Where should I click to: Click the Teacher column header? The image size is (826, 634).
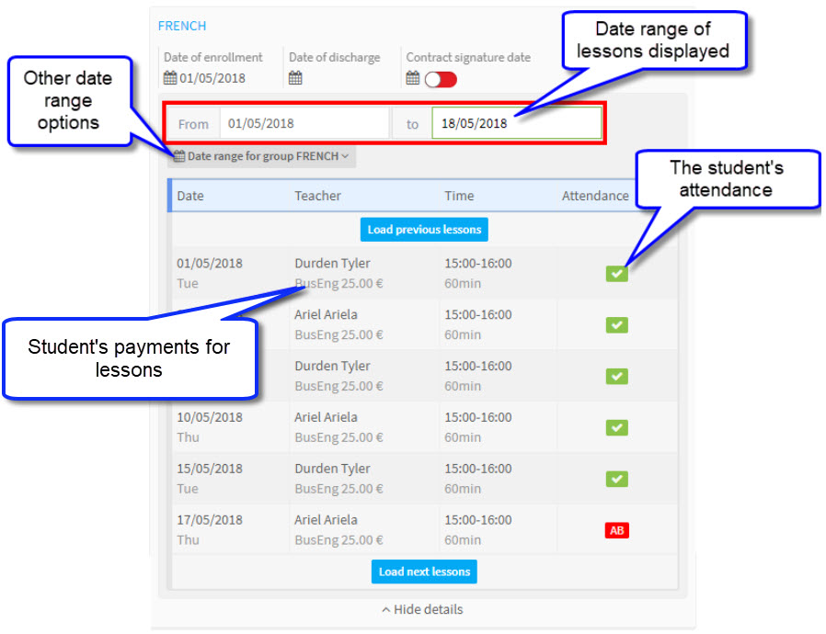coord(317,196)
